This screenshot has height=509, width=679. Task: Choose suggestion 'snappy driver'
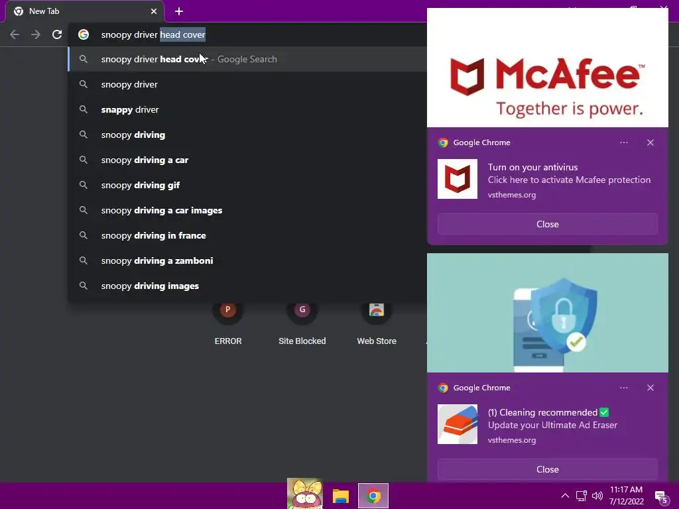[x=247, y=109]
